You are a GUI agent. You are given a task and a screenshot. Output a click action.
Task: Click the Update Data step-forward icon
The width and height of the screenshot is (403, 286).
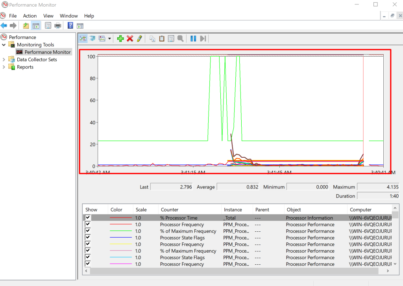pos(203,39)
